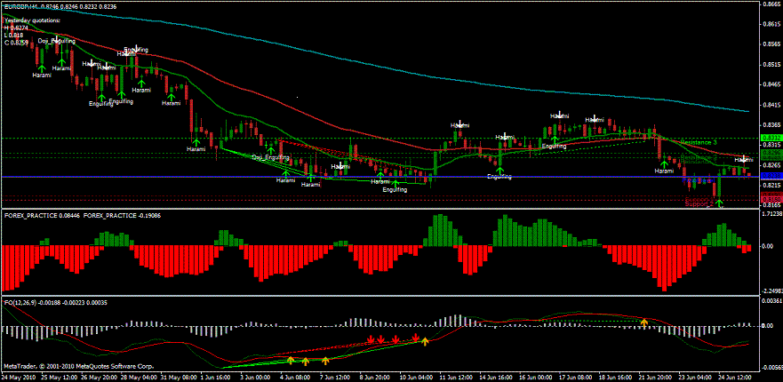This screenshot has width=783, height=382.
Task: Click the green 0.8332 price tag on the axis
Action: pyautogui.click(x=771, y=139)
